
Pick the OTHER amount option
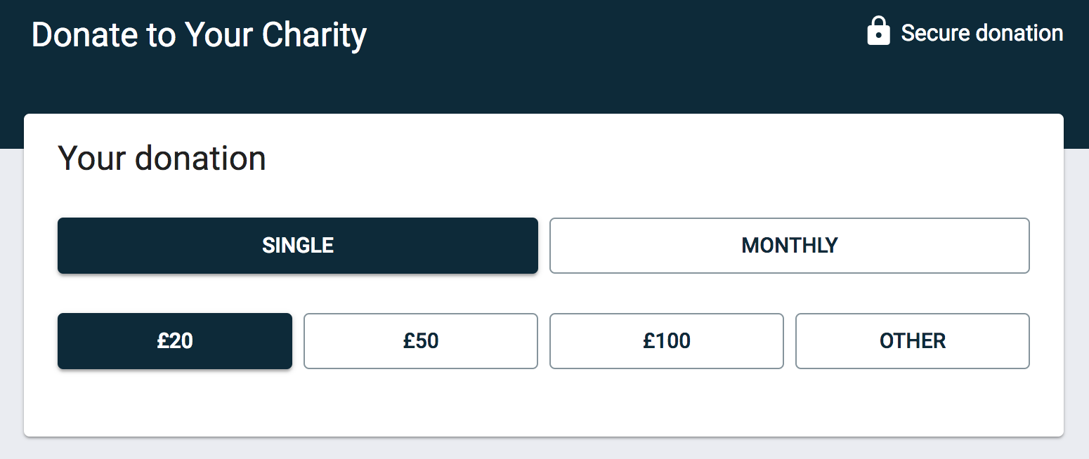click(x=912, y=341)
